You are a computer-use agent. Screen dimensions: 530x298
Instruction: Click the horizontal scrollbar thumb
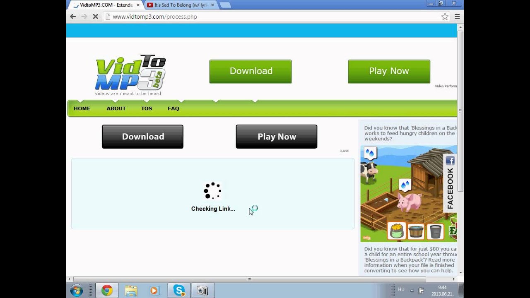[249, 279]
